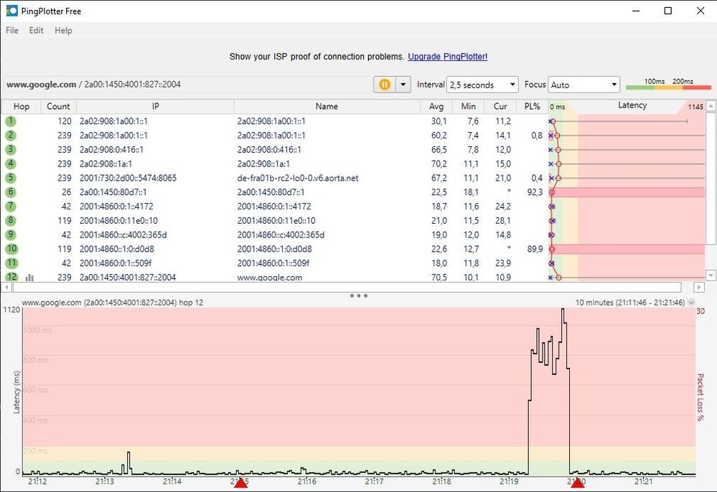The image size is (717, 492).
Task: Click the red triangle marker near 21:15
Action: (240, 483)
